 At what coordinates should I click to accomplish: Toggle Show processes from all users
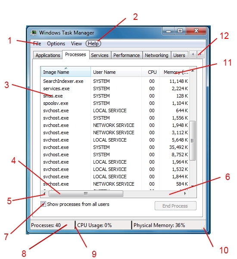tap(43, 204)
